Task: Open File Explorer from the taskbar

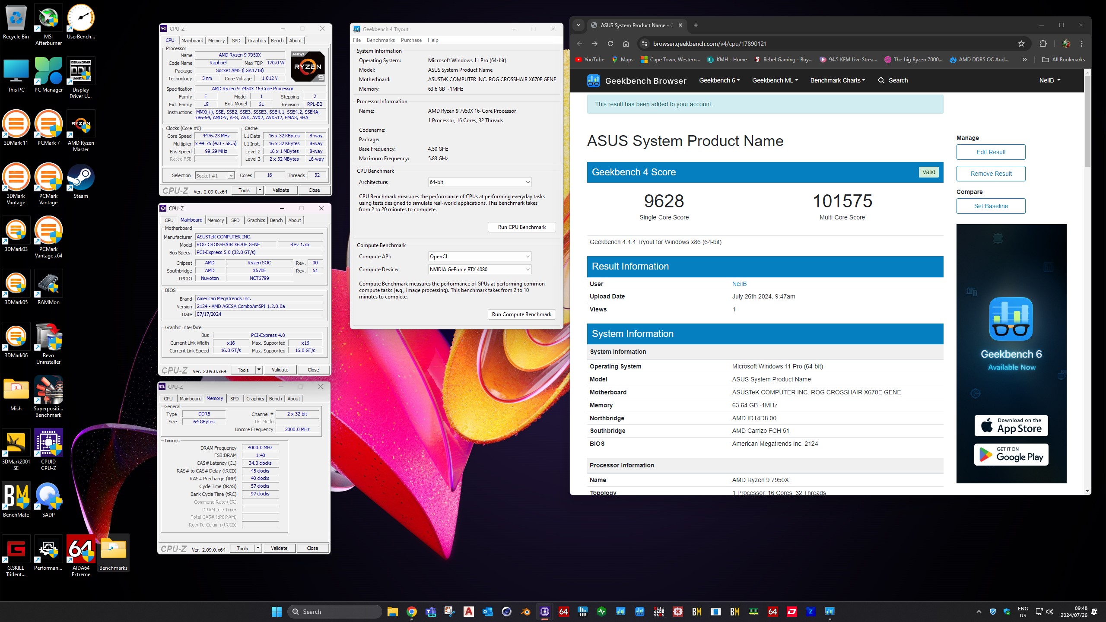Action: [392, 612]
